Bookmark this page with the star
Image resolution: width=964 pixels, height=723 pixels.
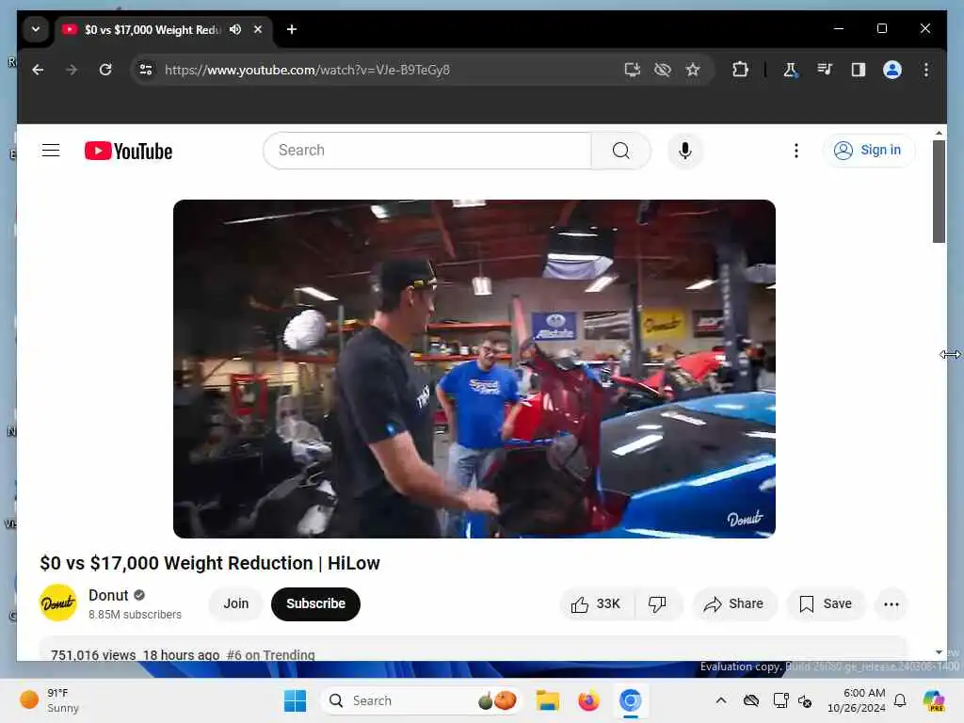[x=693, y=70]
